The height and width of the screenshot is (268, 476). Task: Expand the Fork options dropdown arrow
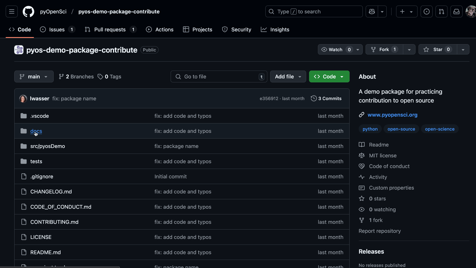coord(409,49)
